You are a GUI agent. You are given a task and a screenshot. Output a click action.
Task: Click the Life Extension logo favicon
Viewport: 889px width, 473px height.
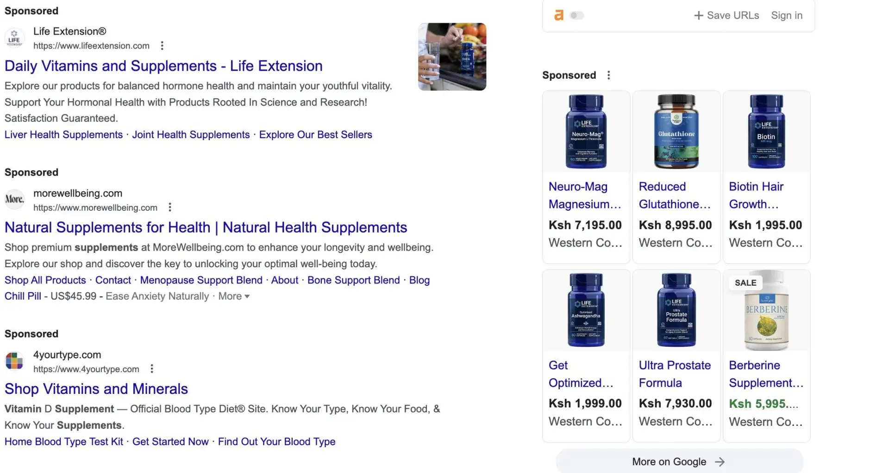coord(14,38)
